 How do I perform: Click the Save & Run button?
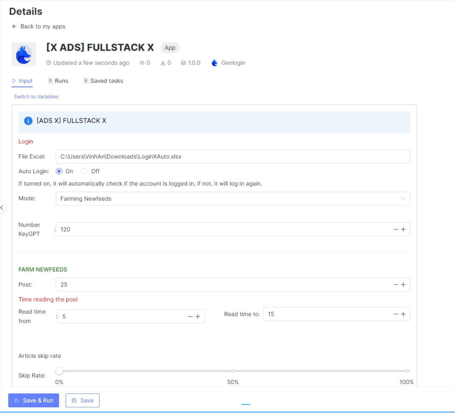(x=33, y=400)
